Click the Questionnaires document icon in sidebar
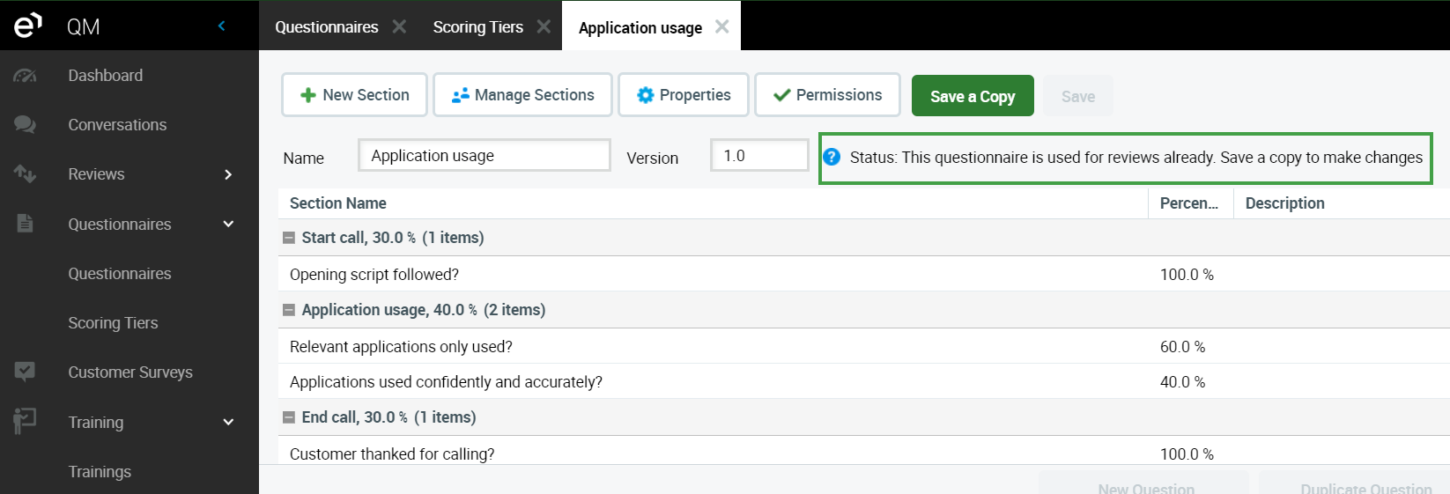The width and height of the screenshot is (1450, 494). [25, 224]
